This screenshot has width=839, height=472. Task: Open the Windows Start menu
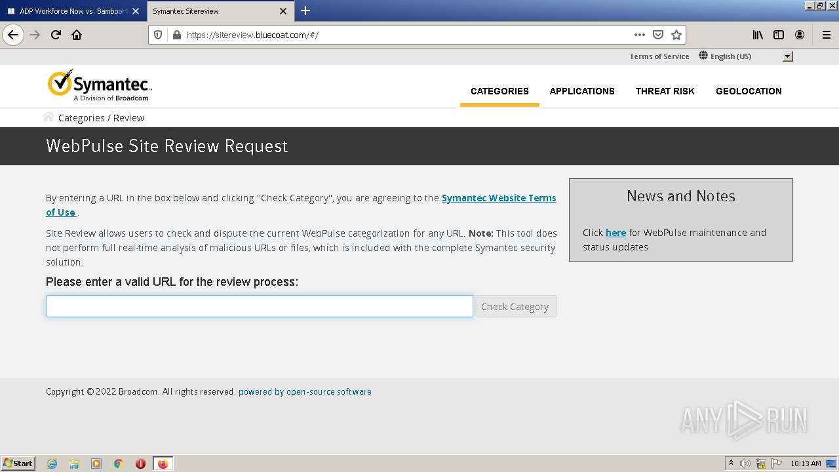click(x=18, y=463)
